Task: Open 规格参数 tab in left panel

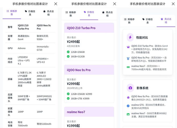Action: point(12,13)
